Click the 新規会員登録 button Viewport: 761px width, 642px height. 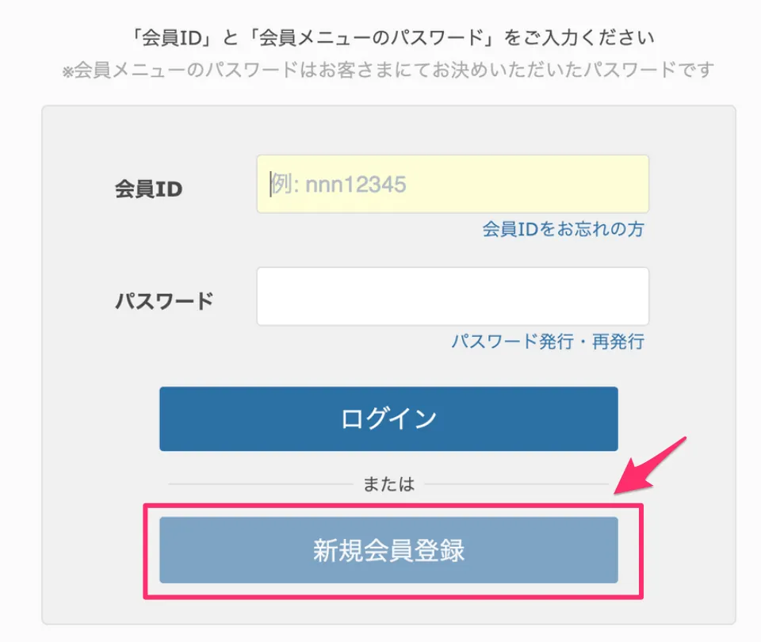click(x=388, y=551)
